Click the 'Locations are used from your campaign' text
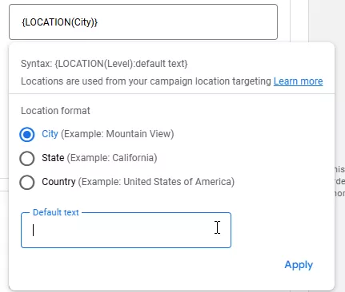Viewport: 345px width, 292px height. [106, 81]
